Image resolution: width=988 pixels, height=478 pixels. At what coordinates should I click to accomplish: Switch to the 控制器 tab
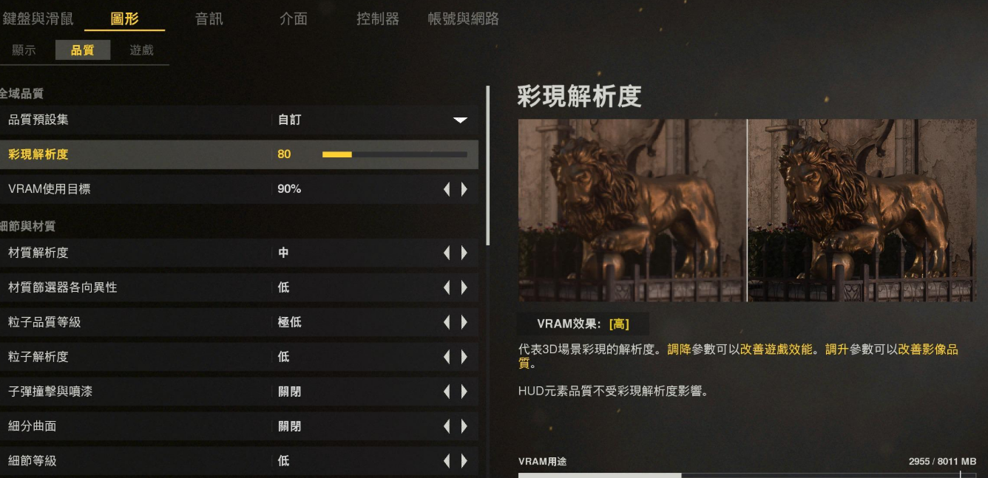point(378,19)
